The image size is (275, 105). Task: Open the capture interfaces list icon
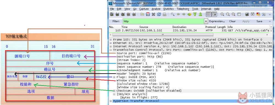[112, 14]
